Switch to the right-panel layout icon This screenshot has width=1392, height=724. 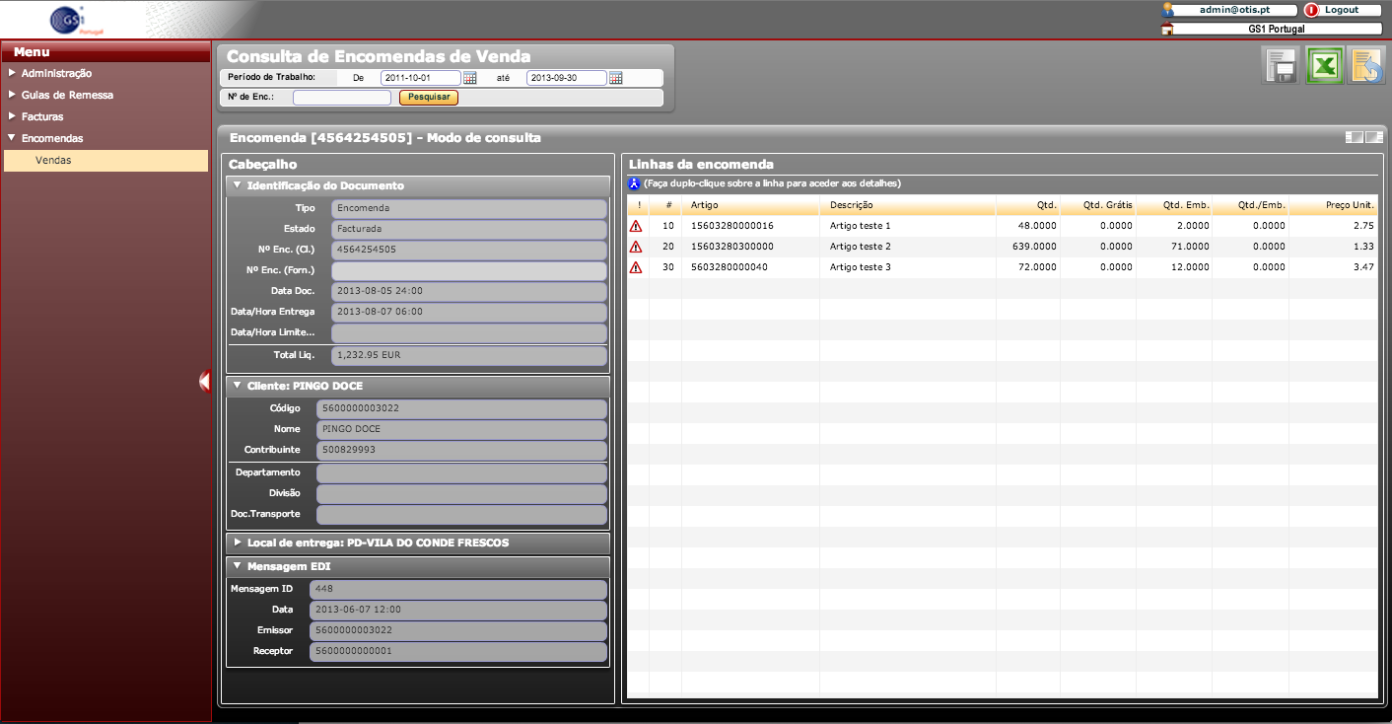click(1374, 138)
